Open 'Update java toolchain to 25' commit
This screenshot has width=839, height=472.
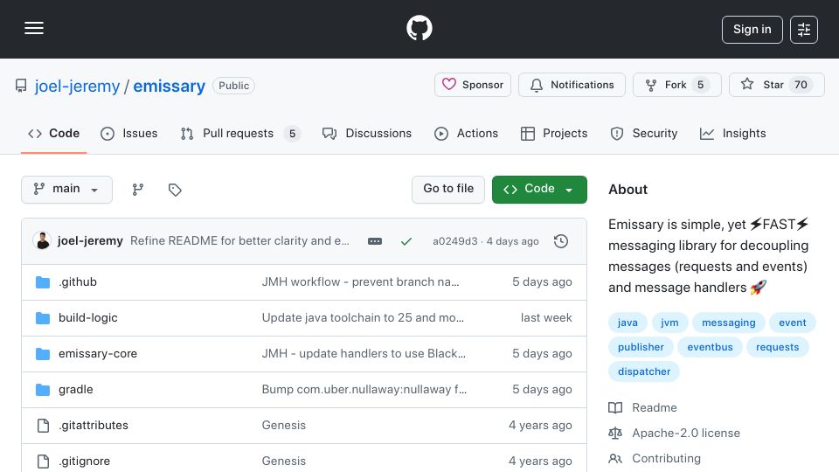click(x=363, y=318)
